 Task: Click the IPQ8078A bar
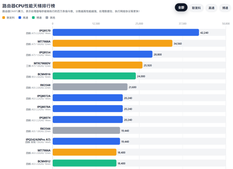tap(87, 109)
